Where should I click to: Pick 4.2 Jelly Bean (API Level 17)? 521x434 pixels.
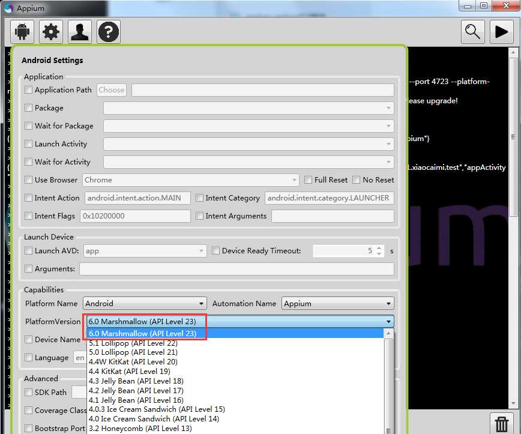coord(235,390)
